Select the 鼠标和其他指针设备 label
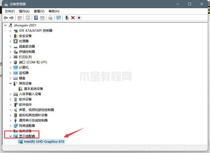Screen dimensions: 210x153 [x=33, y=115]
